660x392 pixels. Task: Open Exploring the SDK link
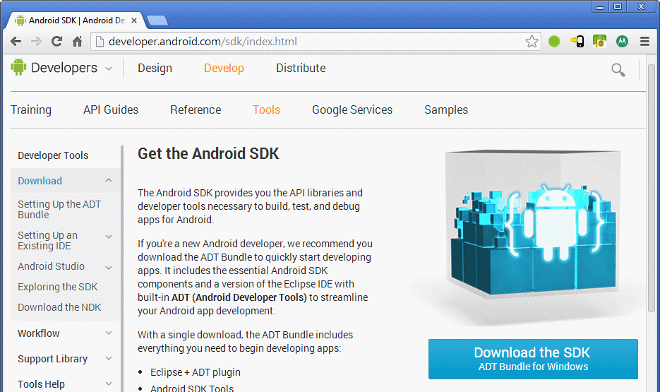pos(58,287)
